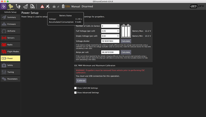Screen dimensions: 206x117
Task: Show RC radio signal status icon
Action: pyautogui.click(x=54, y=7)
